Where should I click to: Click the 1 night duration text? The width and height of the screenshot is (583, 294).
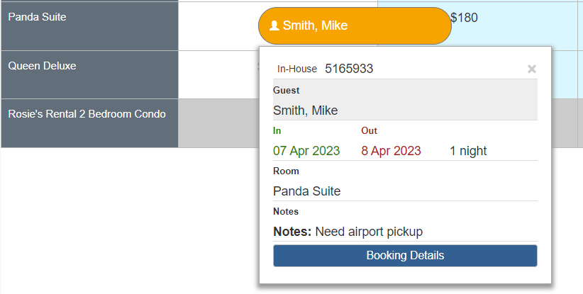468,151
